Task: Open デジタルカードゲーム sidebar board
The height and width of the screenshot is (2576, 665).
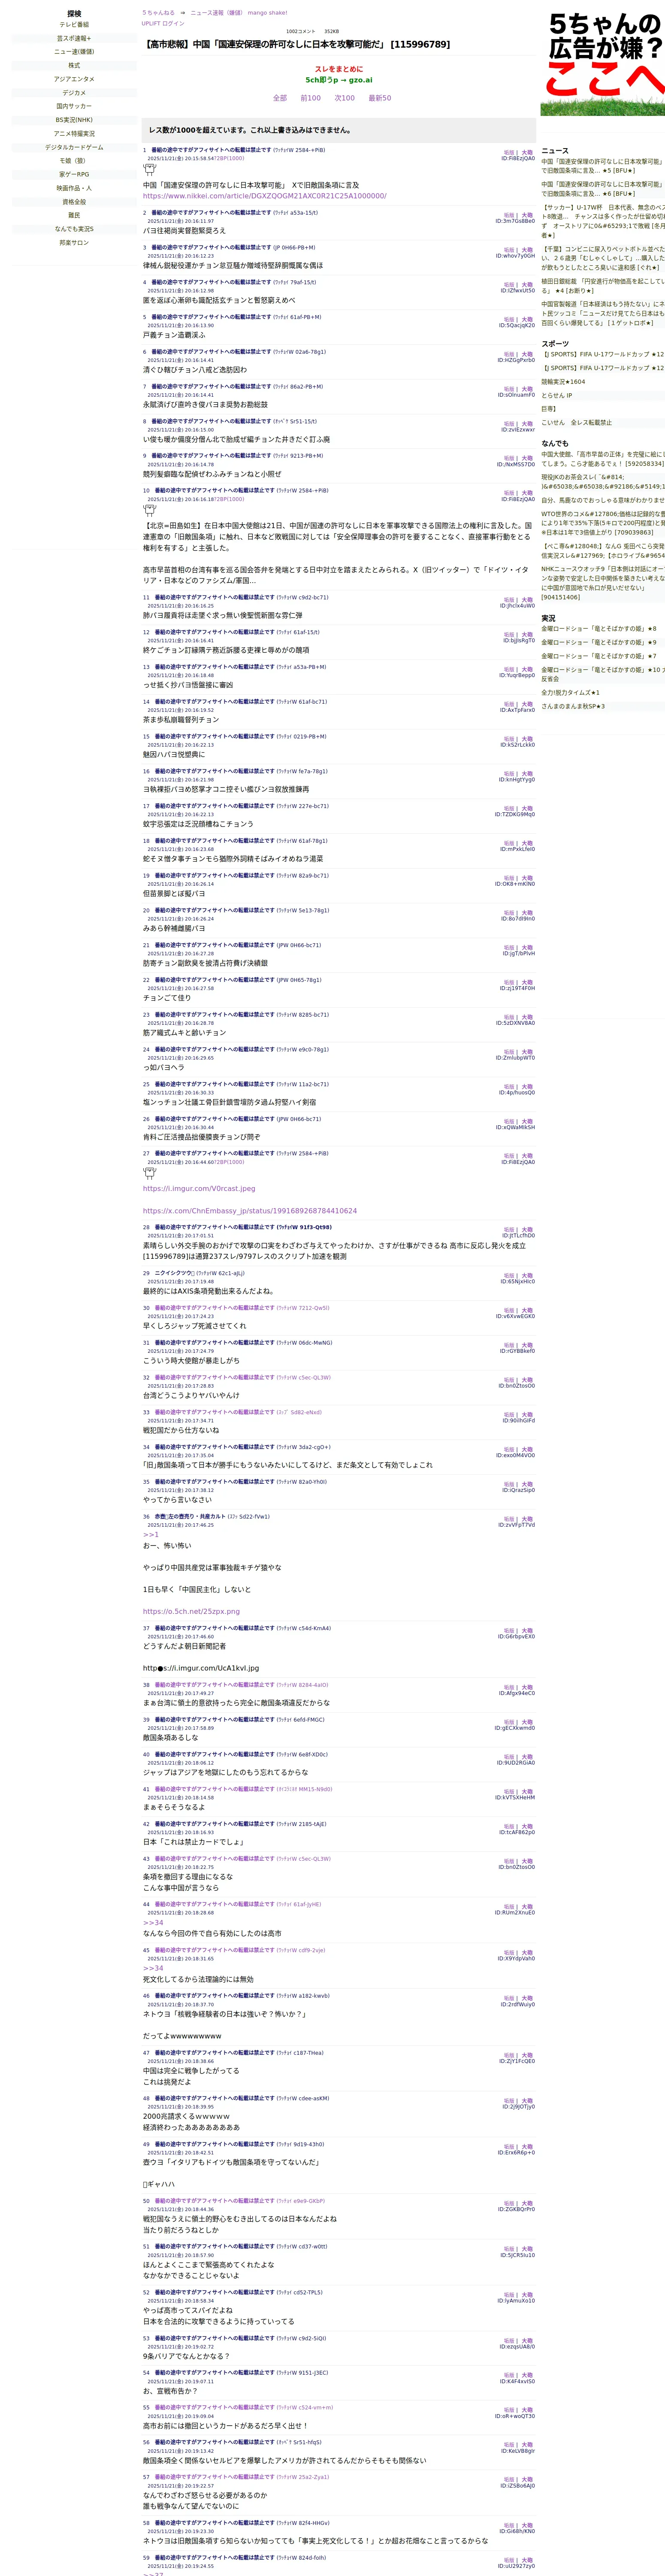Action: [x=74, y=147]
